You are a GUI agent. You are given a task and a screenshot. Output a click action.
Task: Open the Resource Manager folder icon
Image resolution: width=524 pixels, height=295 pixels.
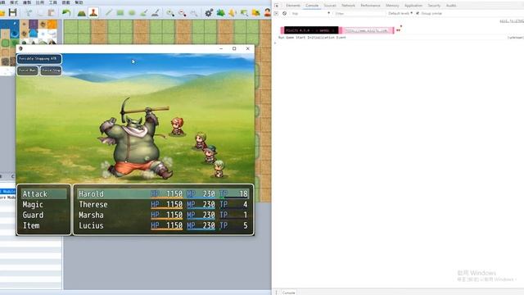(x=255, y=13)
